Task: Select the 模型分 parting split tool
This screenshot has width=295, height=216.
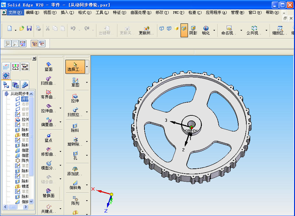Action: tap(49, 166)
